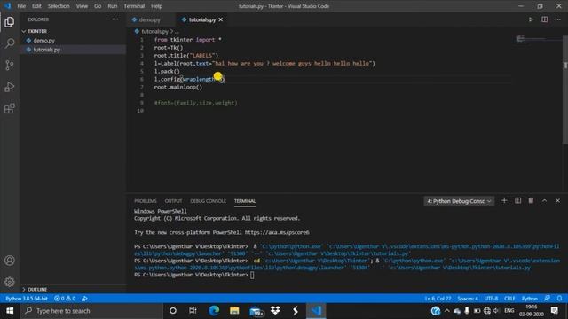Open the Search view in activity bar
Viewport: 568px width, 319px height.
[x=10, y=43]
